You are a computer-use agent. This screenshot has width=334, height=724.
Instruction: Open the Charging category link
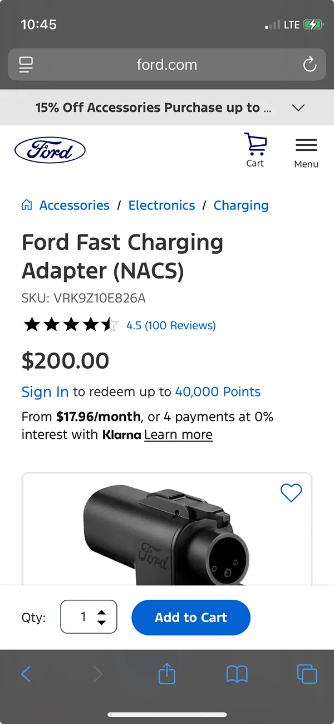pyautogui.click(x=241, y=205)
